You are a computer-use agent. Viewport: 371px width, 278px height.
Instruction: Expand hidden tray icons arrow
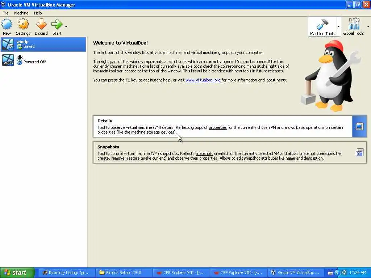(x=337, y=273)
